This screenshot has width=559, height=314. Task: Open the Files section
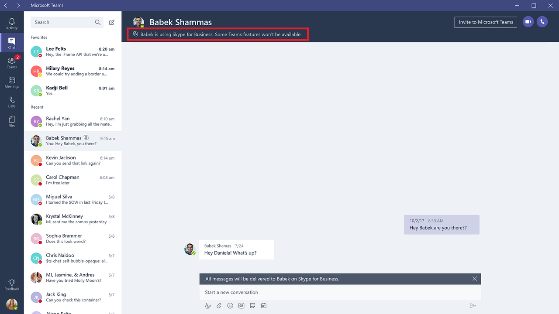(12, 121)
